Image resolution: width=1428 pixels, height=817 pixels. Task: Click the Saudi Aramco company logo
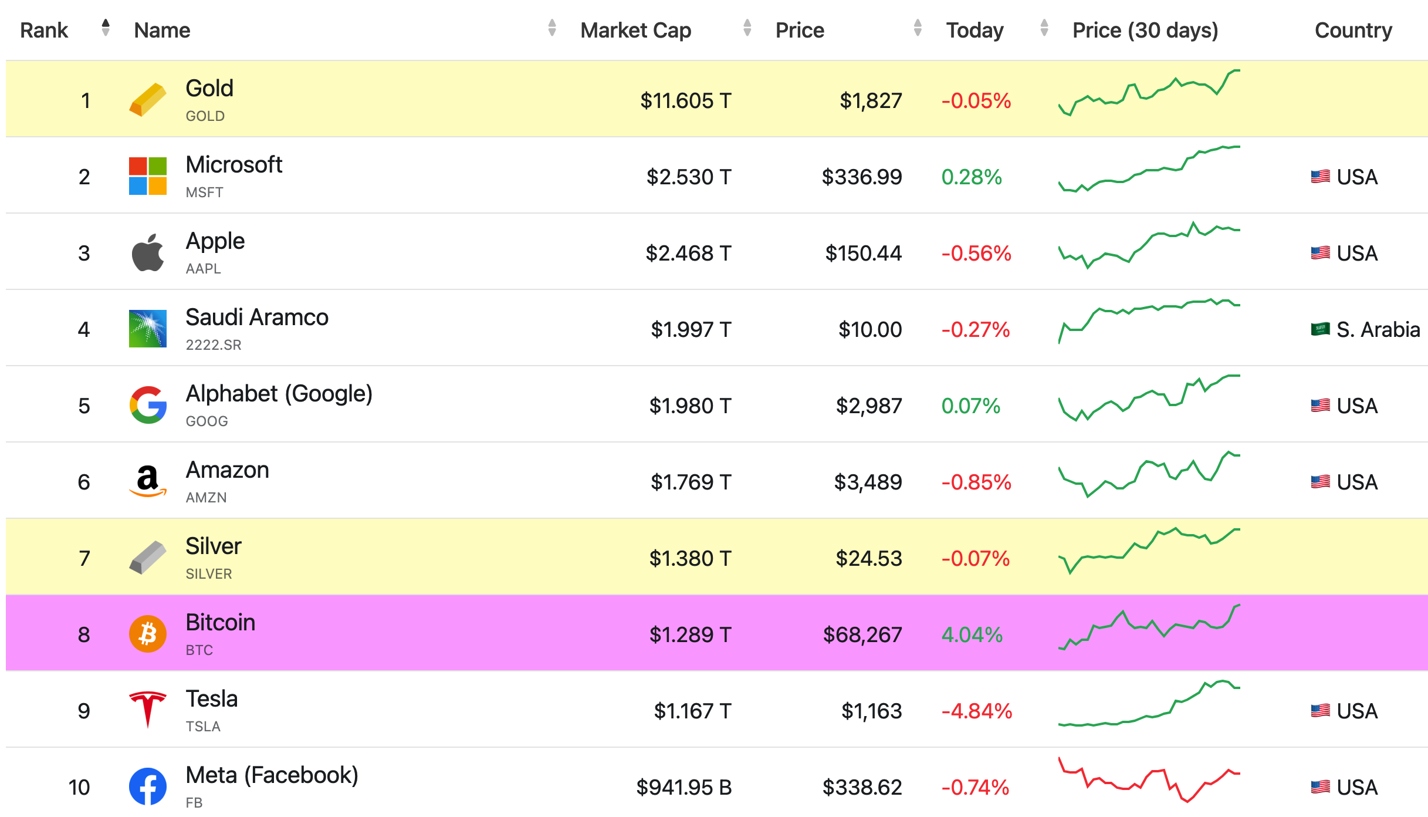pos(147,329)
